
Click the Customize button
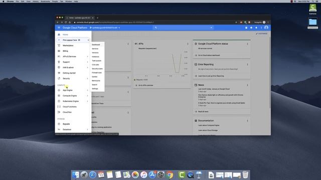click(262, 33)
